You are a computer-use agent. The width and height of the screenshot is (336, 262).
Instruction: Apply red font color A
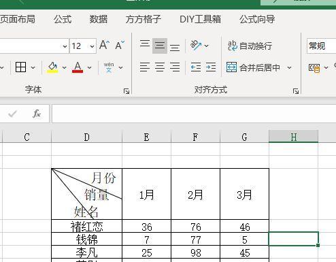pyautogui.click(x=78, y=67)
